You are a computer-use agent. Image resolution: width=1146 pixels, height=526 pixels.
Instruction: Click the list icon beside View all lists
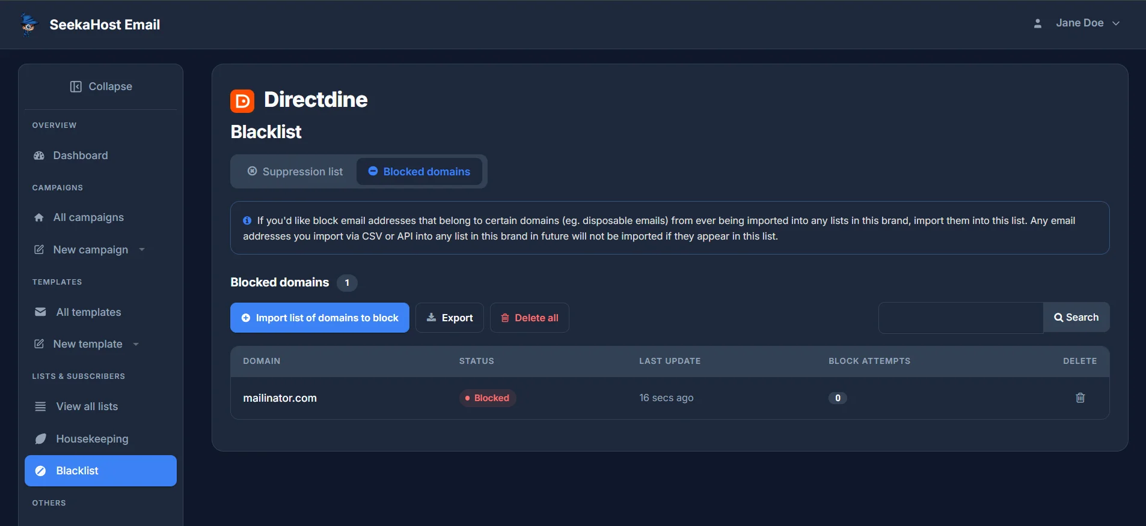(40, 407)
